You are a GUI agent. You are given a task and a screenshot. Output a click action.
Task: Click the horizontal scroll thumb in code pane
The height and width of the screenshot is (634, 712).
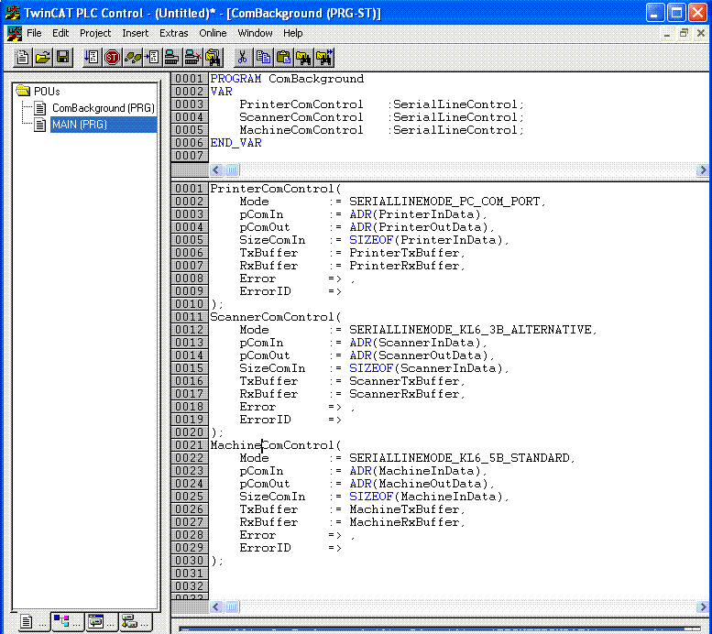click(x=232, y=607)
